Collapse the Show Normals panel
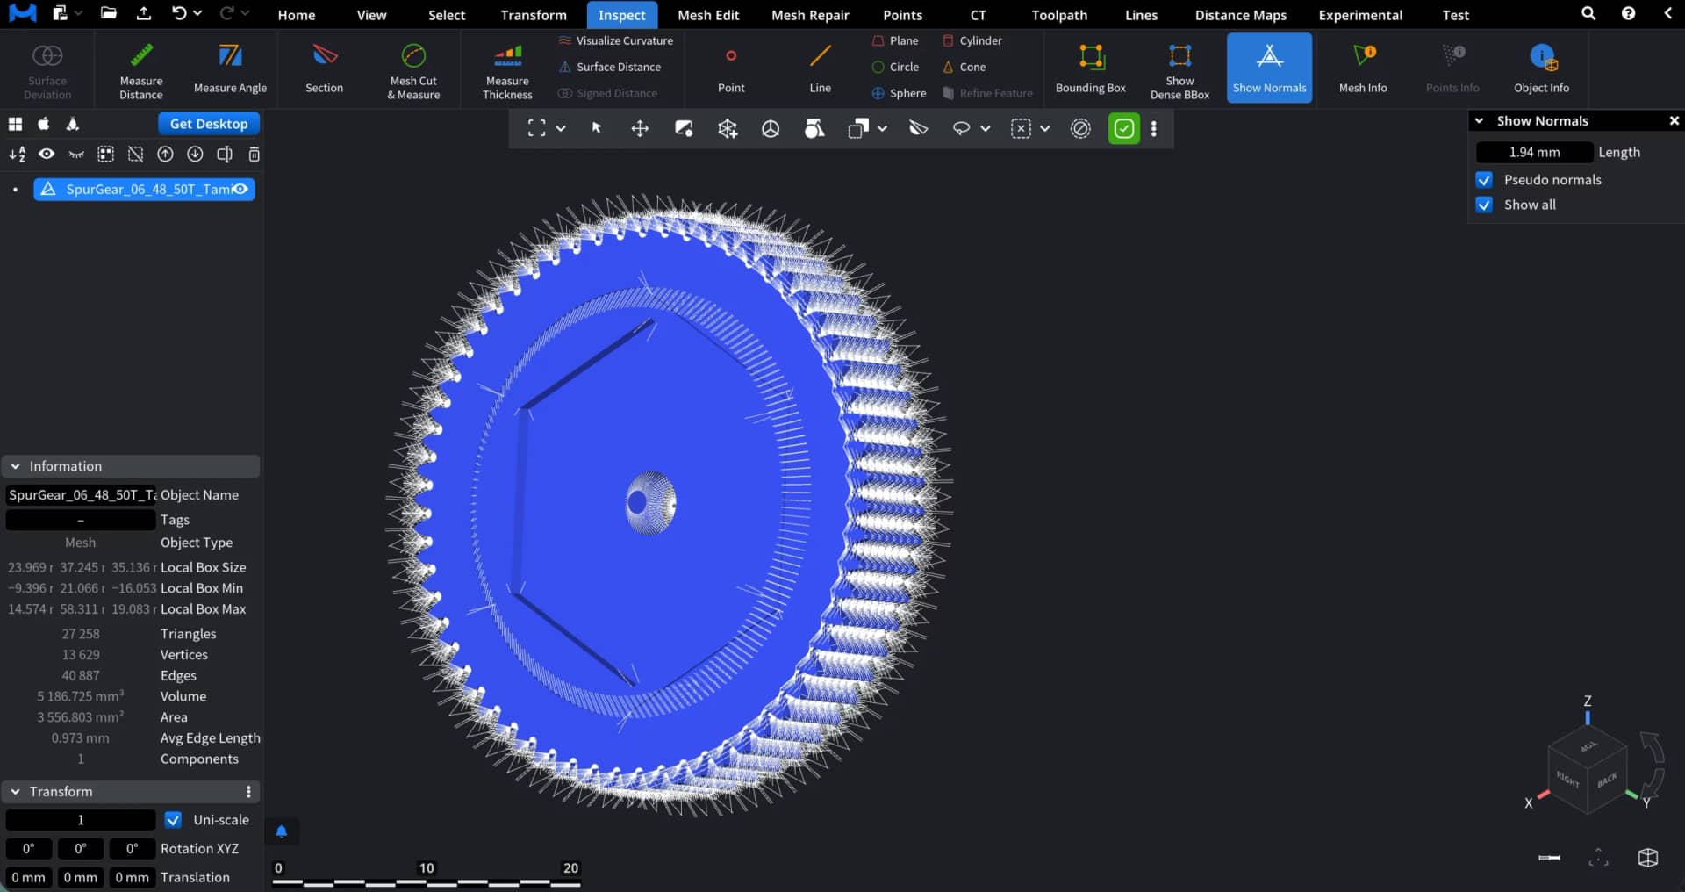1685x892 pixels. click(1480, 121)
